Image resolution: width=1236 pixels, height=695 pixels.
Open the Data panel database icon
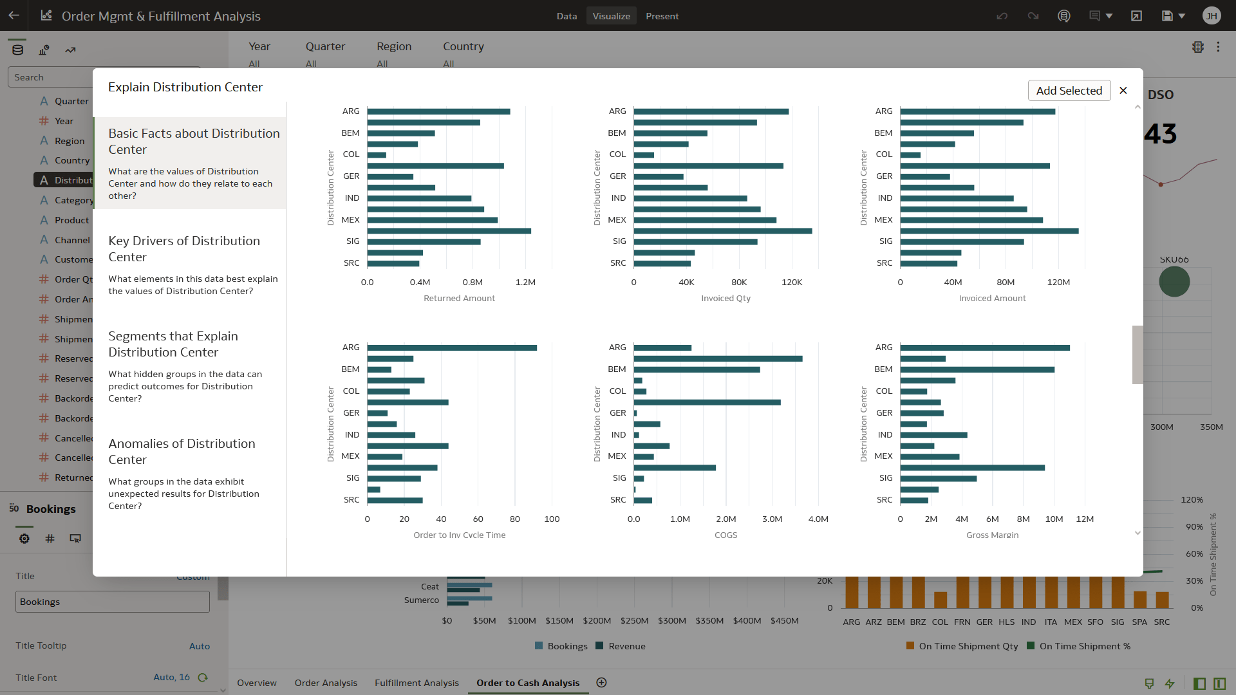pos(17,50)
